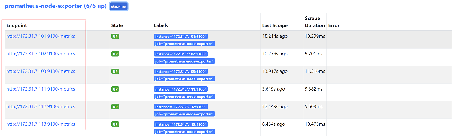Viewport: 454px width, 137px height.
Task: Open the 172.31.7.102:9100 metrics endpoint
Action: 41,54
